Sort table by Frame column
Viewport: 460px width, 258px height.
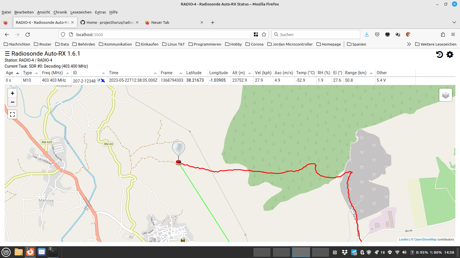tap(172, 73)
